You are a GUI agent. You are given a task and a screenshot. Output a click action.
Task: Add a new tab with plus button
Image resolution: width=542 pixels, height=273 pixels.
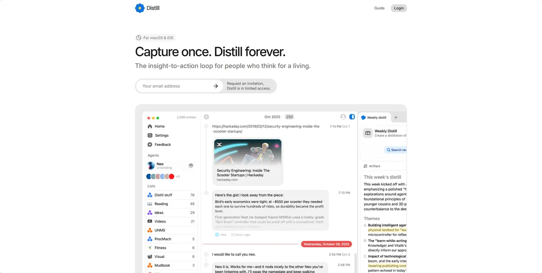click(396, 117)
